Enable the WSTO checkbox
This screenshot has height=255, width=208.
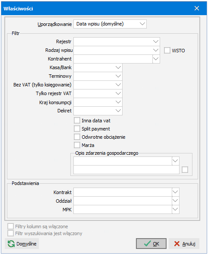pyautogui.click(x=167, y=51)
